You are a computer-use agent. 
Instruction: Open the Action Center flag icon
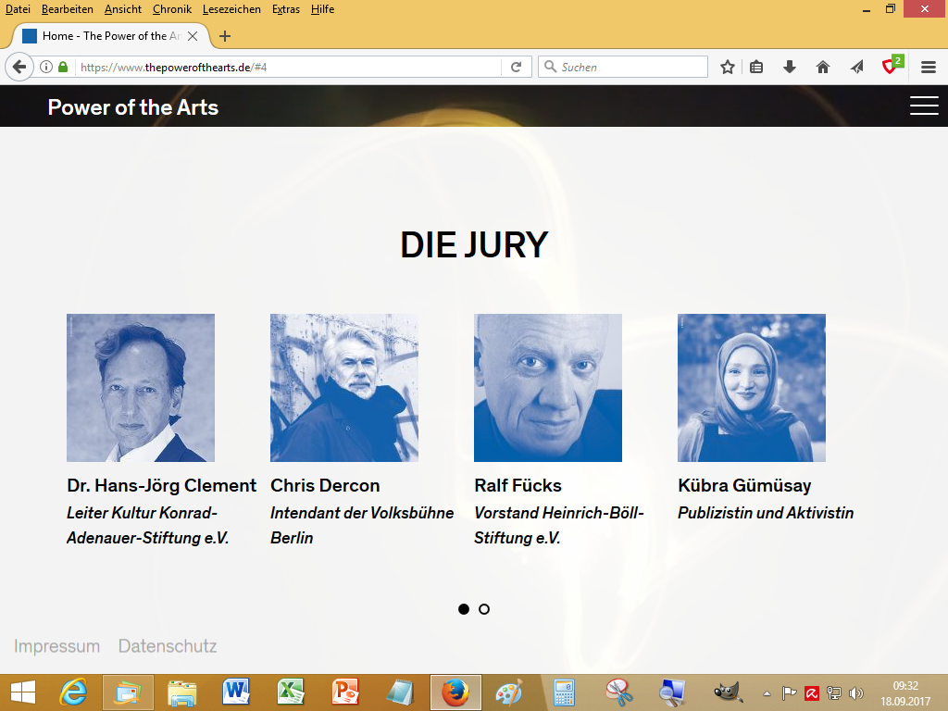pyautogui.click(x=789, y=692)
